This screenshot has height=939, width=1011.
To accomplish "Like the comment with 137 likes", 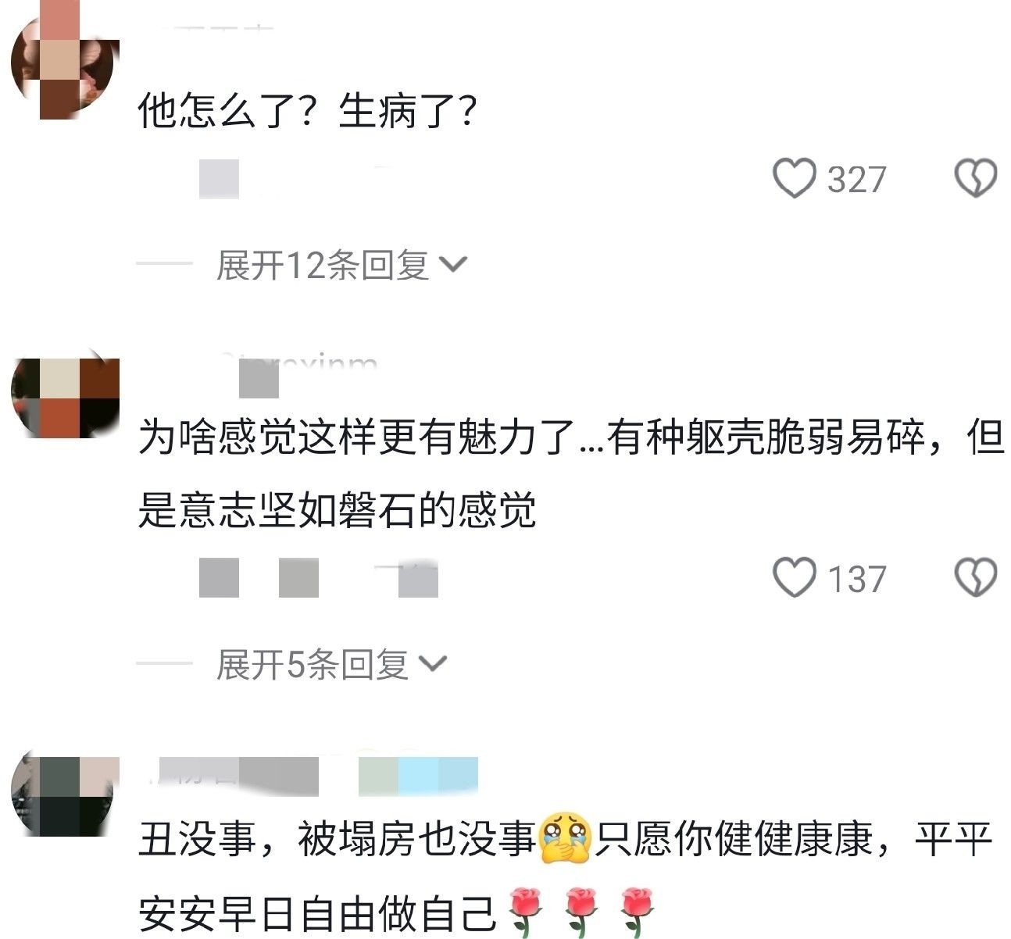I will coord(794,578).
